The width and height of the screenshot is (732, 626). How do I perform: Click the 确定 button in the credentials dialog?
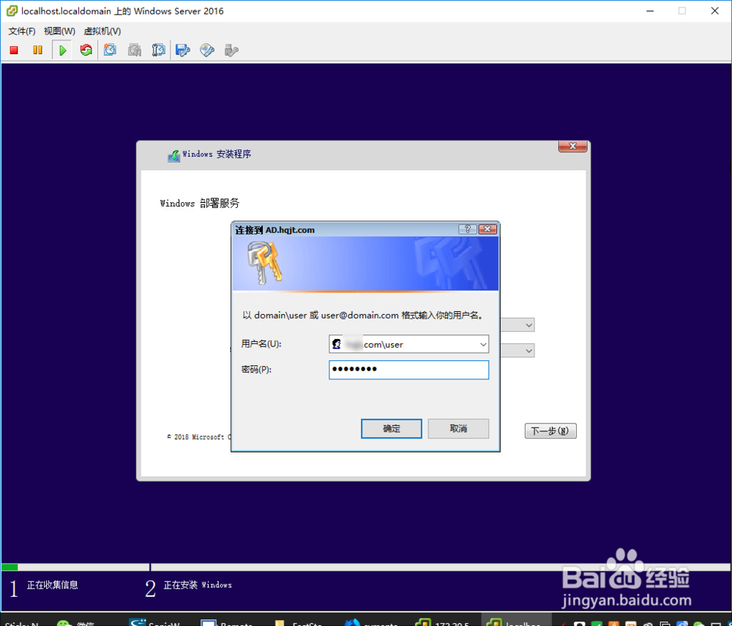391,428
